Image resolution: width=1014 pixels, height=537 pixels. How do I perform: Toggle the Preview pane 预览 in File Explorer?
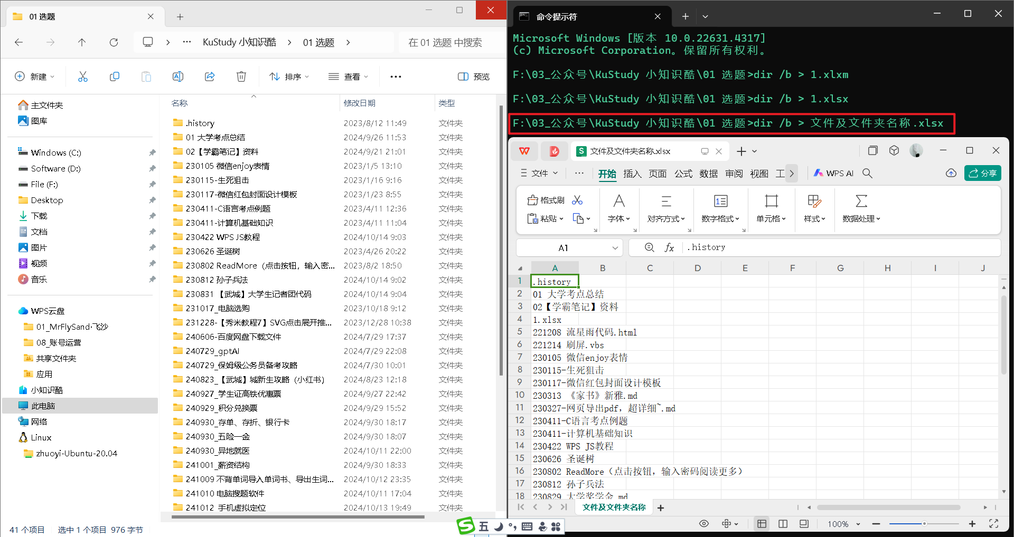tap(474, 76)
